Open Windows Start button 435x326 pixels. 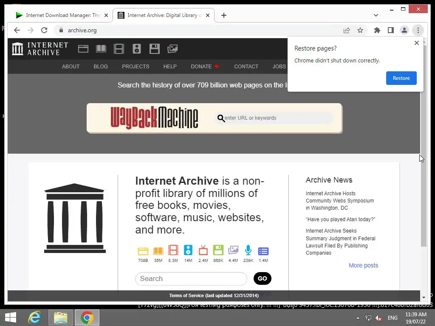[x=11, y=318]
